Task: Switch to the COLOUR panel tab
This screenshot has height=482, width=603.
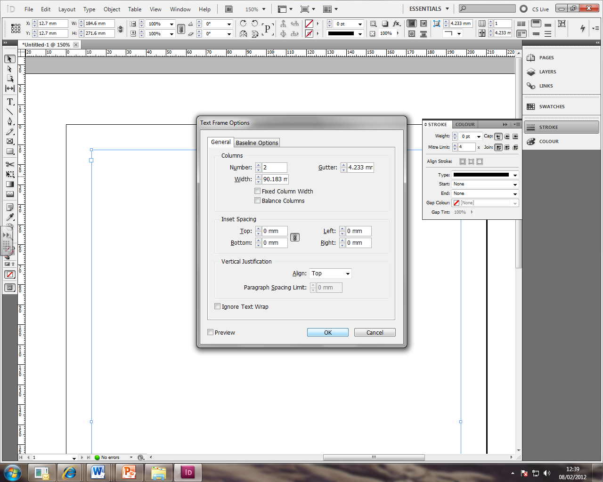Action: tap(465, 124)
